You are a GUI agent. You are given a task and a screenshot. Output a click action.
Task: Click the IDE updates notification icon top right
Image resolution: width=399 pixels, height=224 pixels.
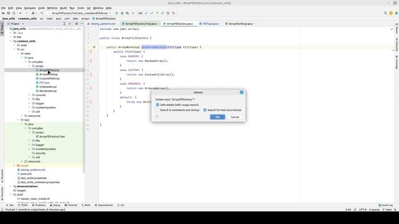click(x=391, y=13)
